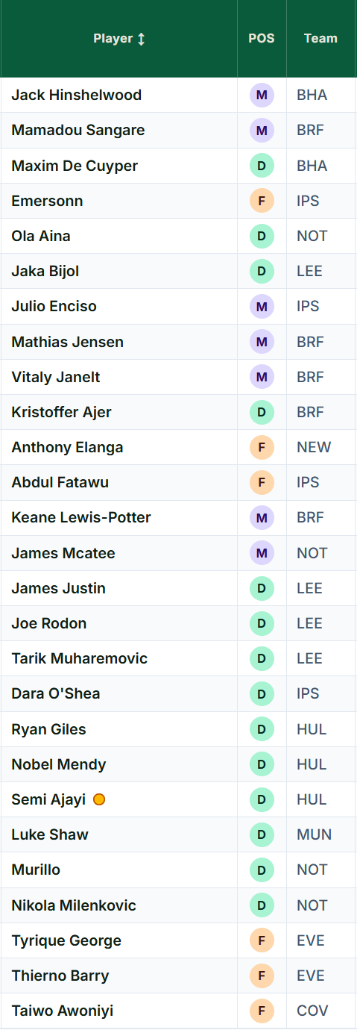Click Luke Shaw's D position badge
The width and height of the screenshot is (357, 1030).
(262, 834)
